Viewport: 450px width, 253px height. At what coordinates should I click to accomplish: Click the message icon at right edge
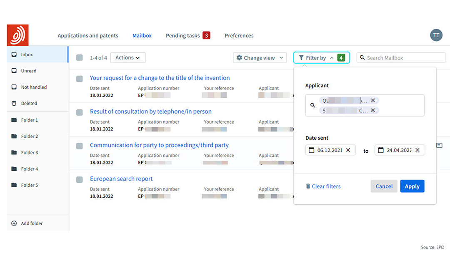click(439, 145)
